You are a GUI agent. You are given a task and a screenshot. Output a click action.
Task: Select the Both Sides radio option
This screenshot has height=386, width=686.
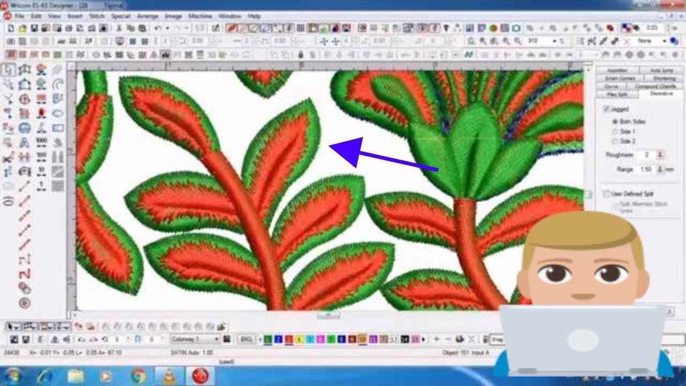[615, 122]
